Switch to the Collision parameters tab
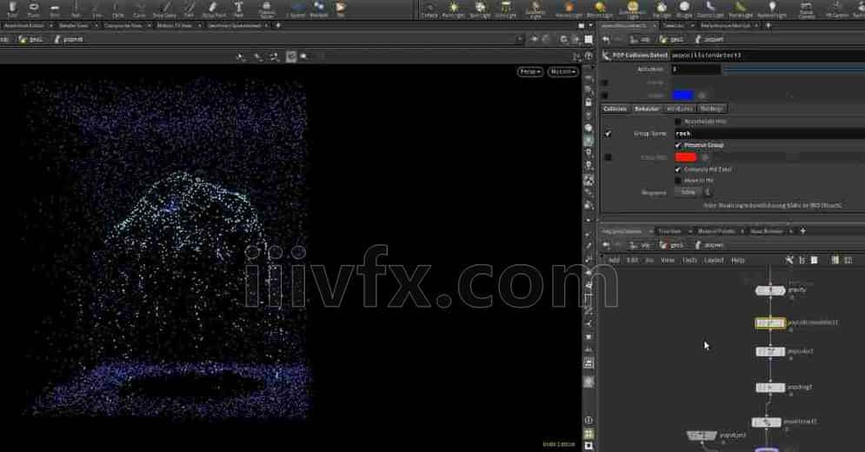This screenshot has width=865, height=452. coord(615,109)
